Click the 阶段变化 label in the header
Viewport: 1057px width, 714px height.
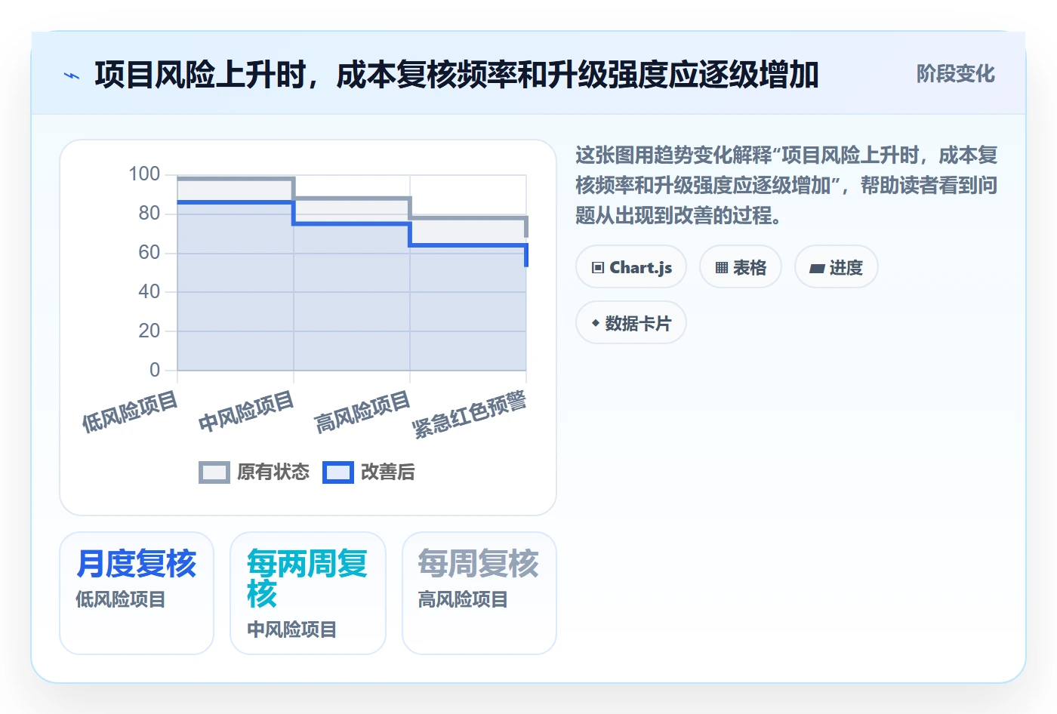(956, 74)
